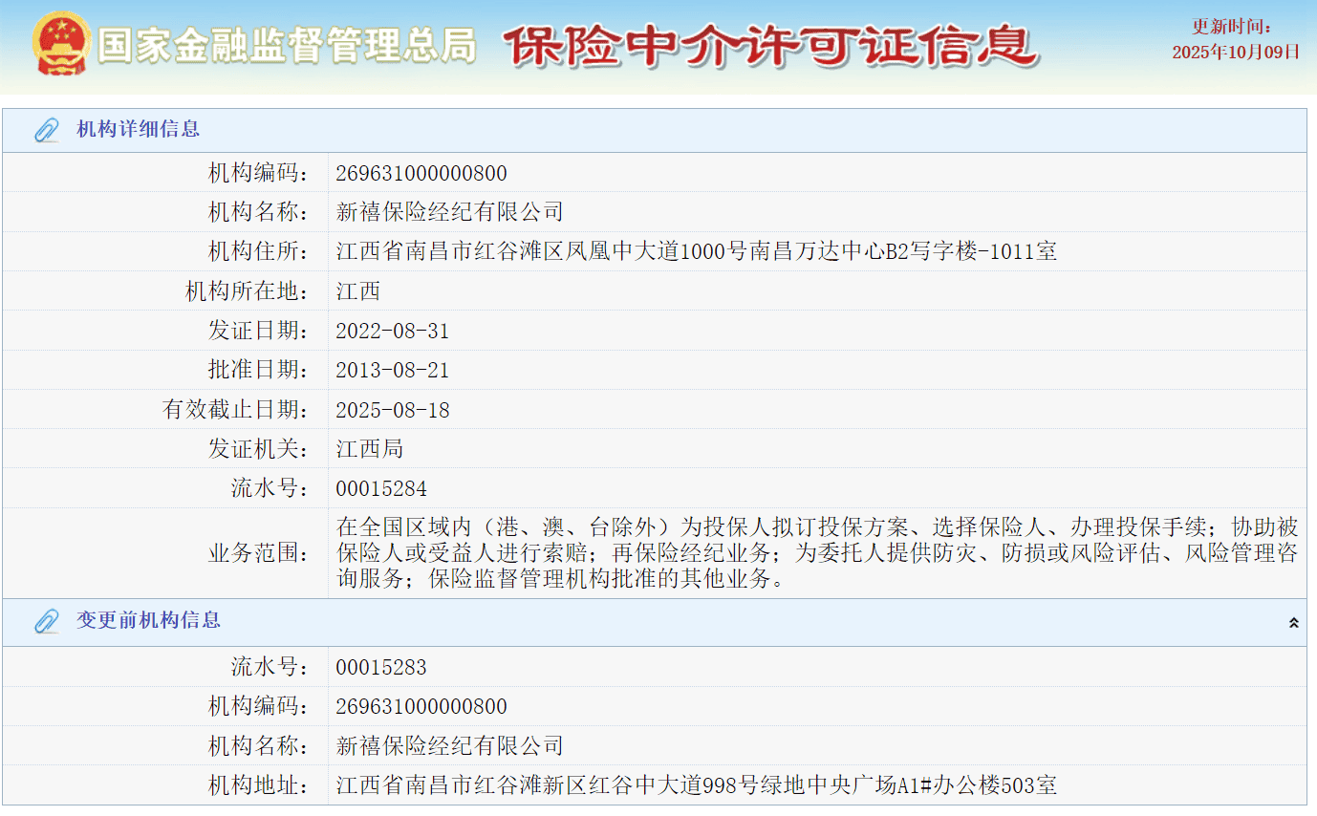Click the 发证日期 value 2022-08-31
Screen dimensions: 1317x816
tap(392, 332)
